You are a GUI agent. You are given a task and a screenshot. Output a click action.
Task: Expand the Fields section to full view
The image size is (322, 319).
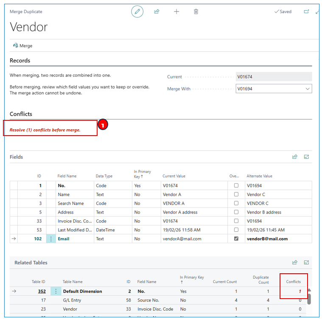coord(306,157)
